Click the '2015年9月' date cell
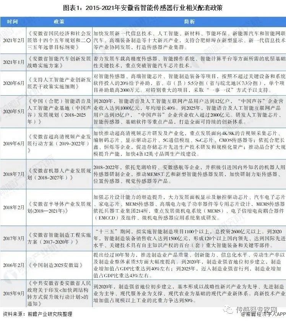This screenshot has width=286, height=322. 13,293
